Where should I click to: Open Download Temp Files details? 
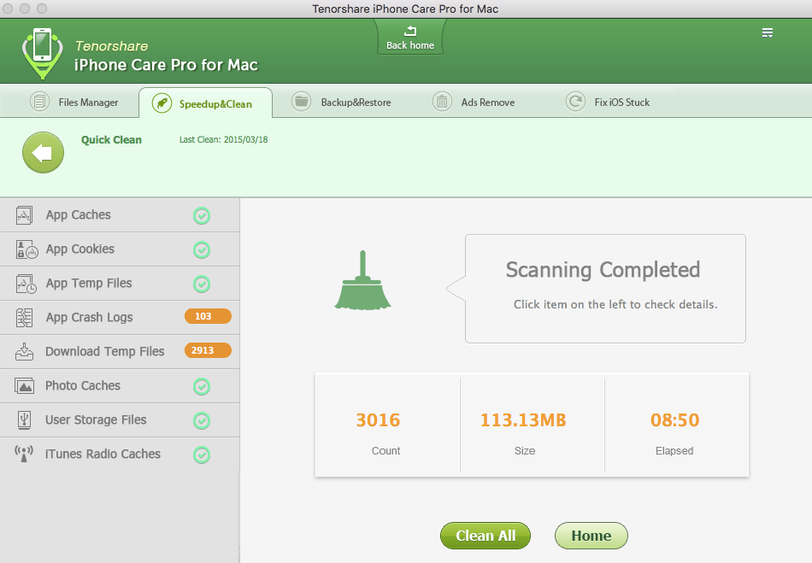coord(120,352)
